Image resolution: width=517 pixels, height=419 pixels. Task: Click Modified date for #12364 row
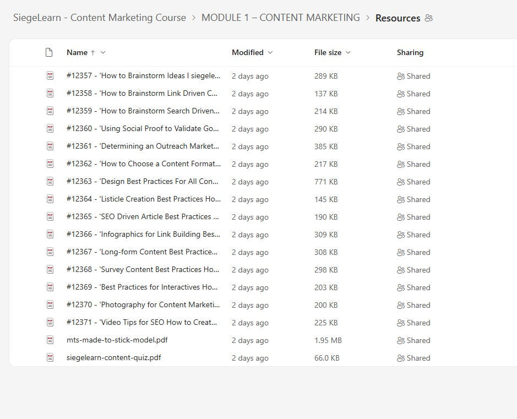point(250,200)
